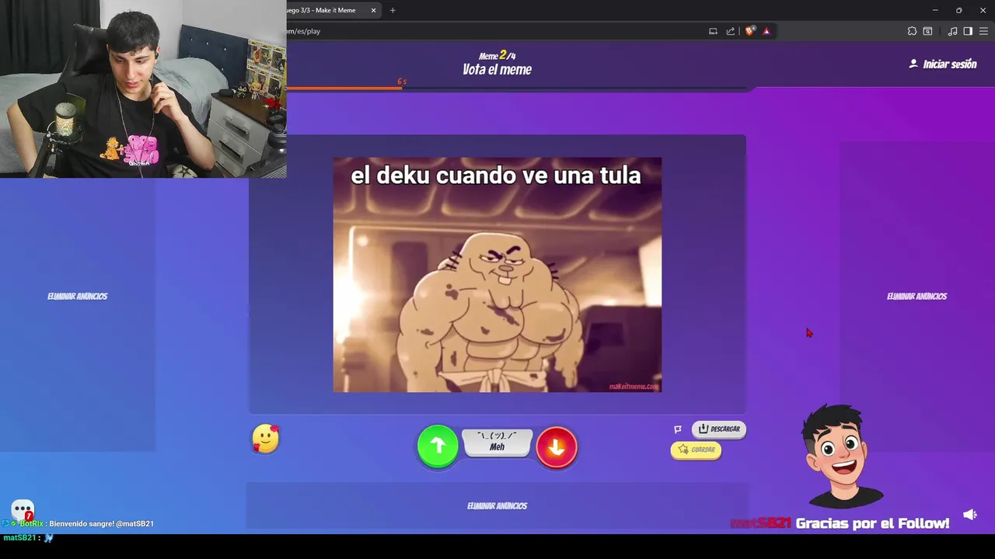Click the chat bubble notification icon
Viewport: 995px width, 559px height.
click(23, 510)
